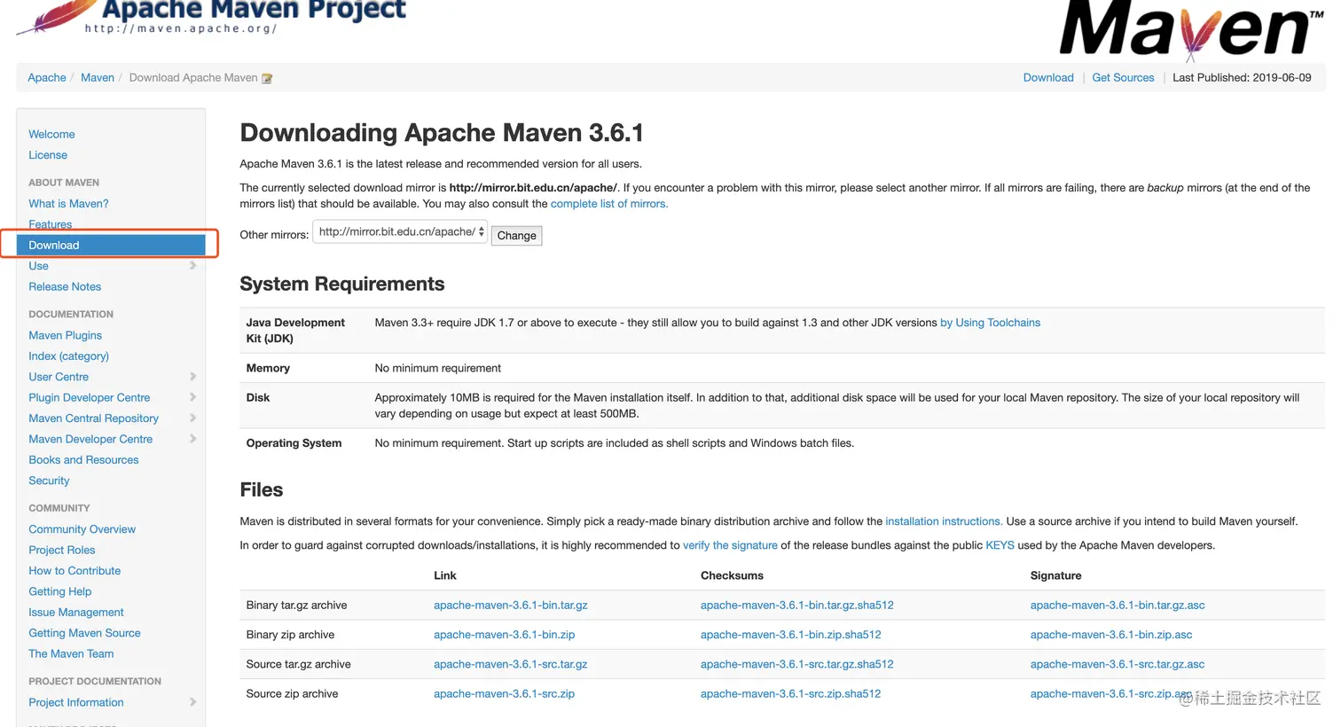Screen dimensions: 1341x727
Task: Click the edit page icon beside Download Apache Maven
Action: (267, 78)
